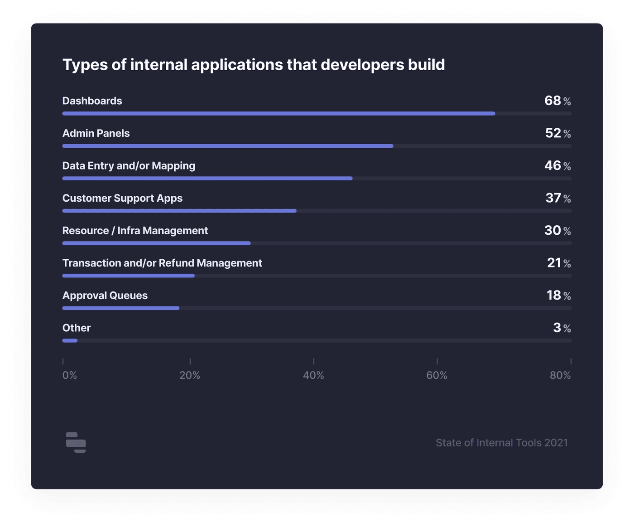Image resolution: width=634 pixels, height=528 pixels.
Task: Click the 52% value for Admin Panels
Action: point(557,133)
